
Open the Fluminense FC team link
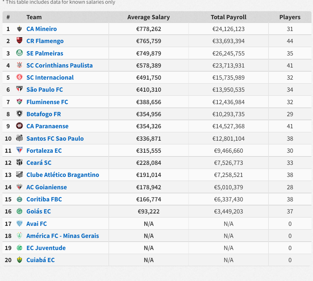tap(47, 102)
